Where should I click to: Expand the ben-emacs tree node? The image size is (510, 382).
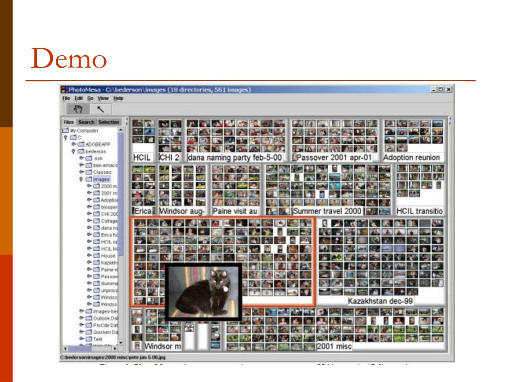(82, 165)
